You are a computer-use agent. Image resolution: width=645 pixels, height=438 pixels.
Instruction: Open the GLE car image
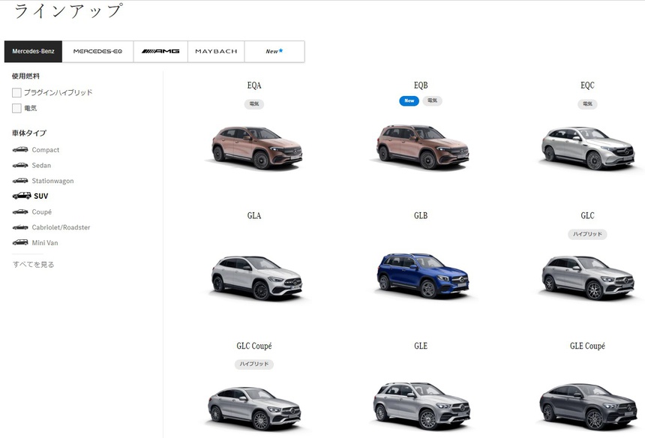point(421,406)
